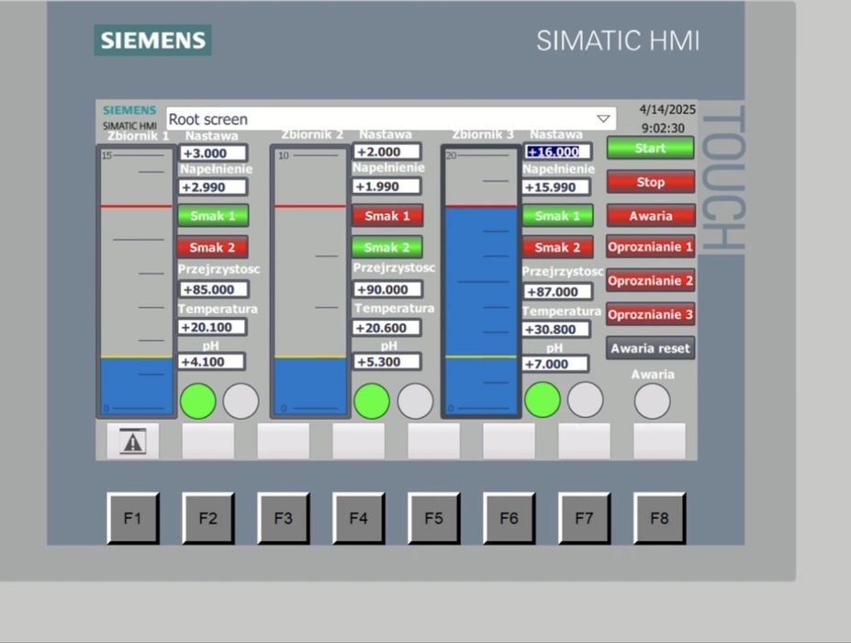Click blank softkey above F8
The width and height of the screenshot is (851, 643).
click(659, 442)
